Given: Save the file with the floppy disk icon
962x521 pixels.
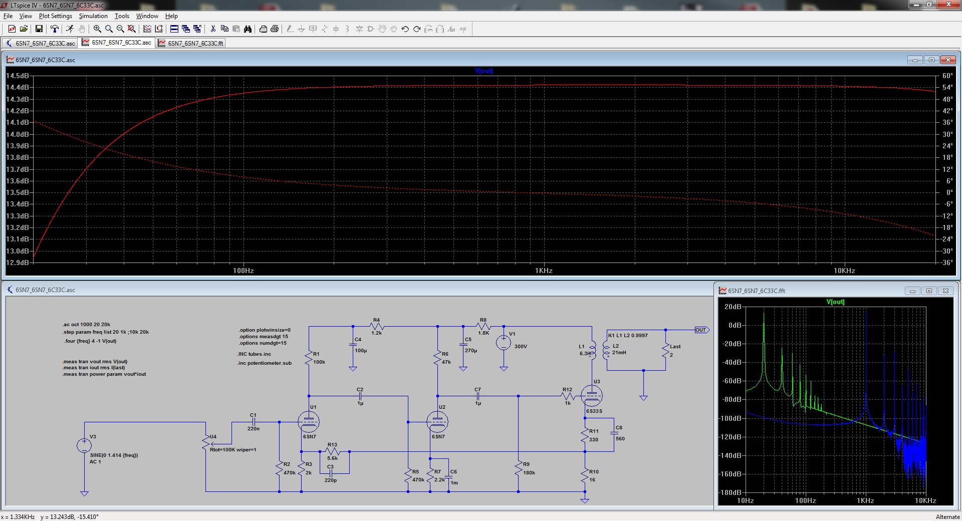Looking at the screenshot, I should coord(39,29).
